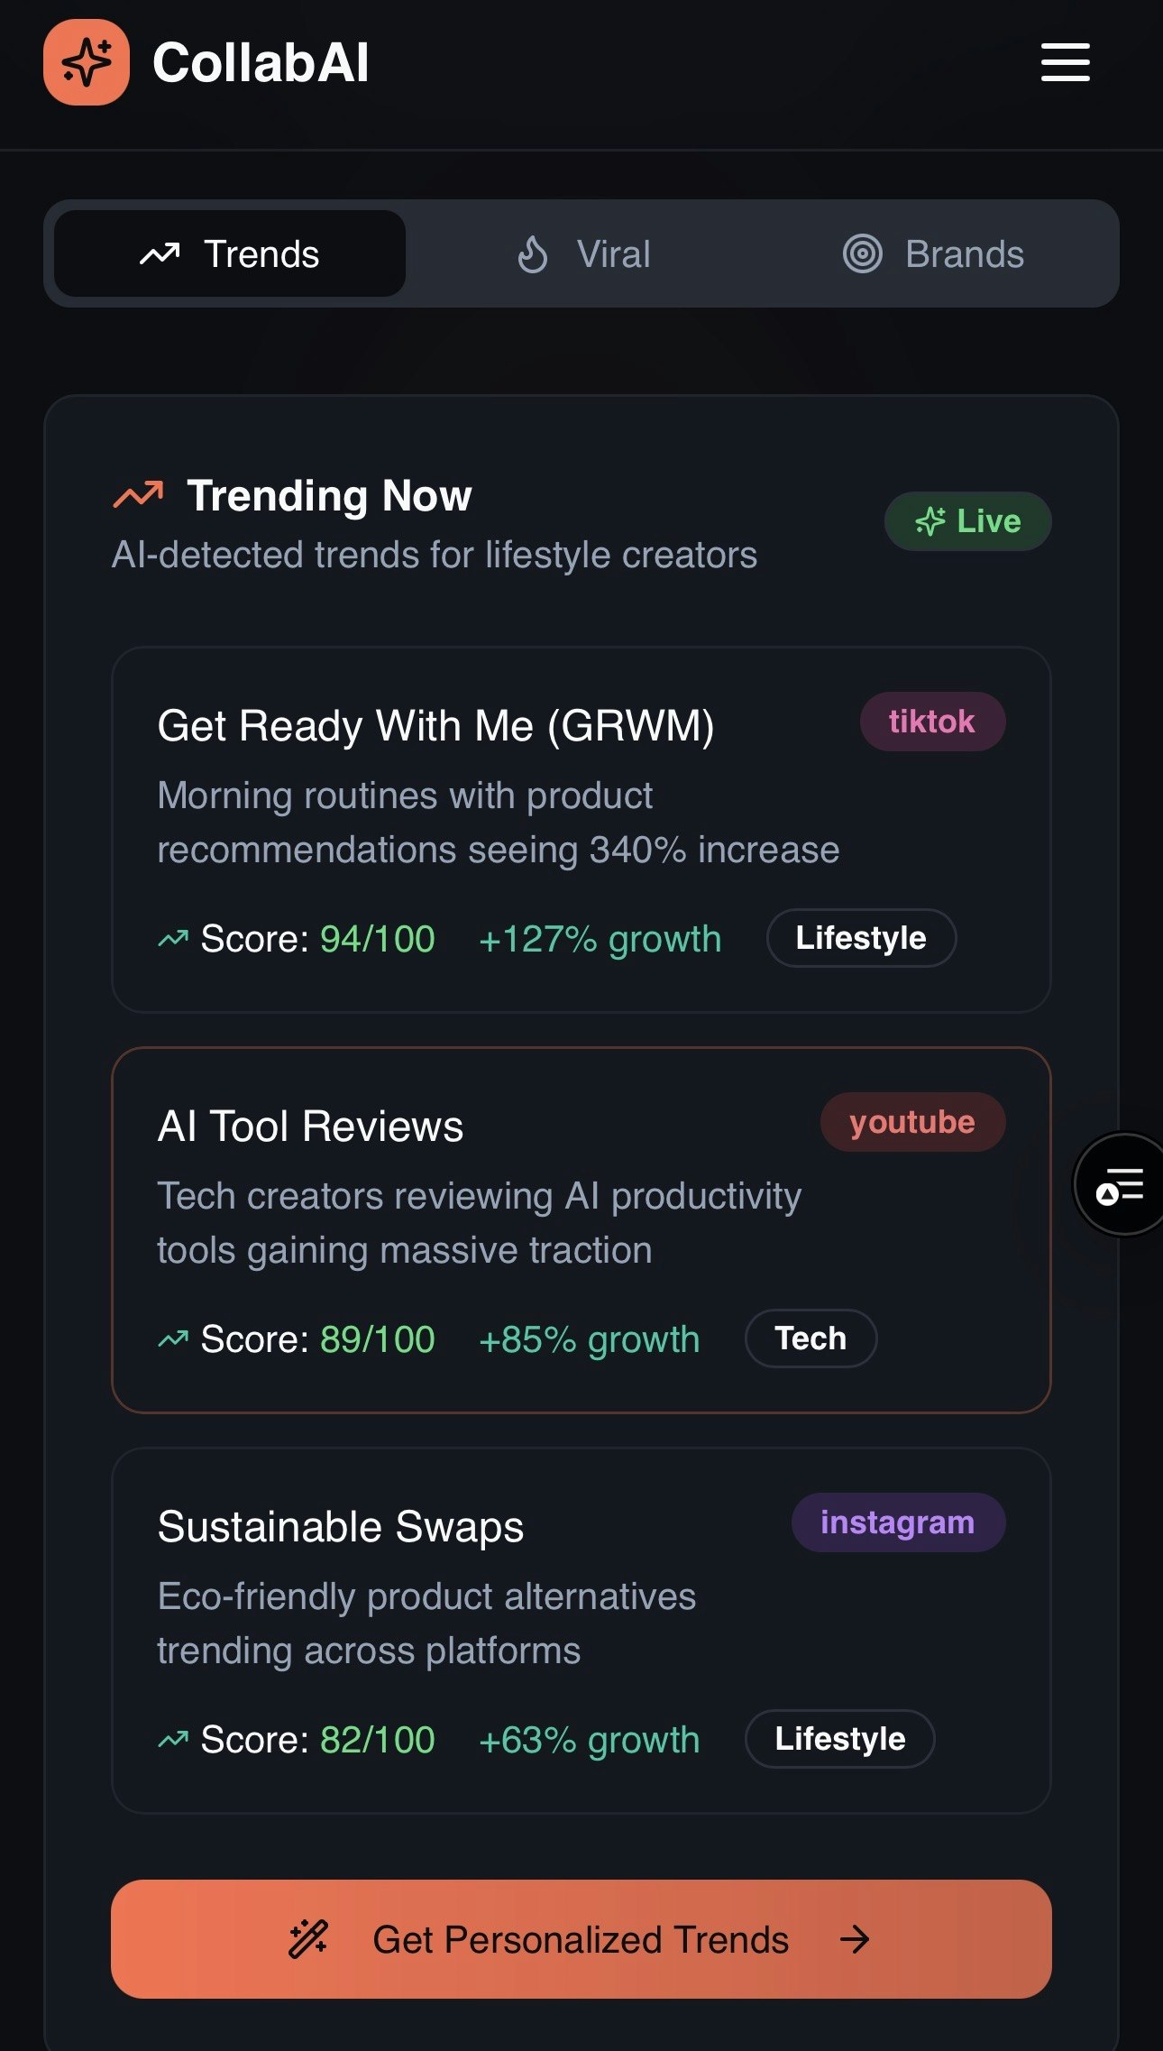1163x2051 pixels.
Task: Switch to the Trends tab
Action: tap(230, 253)
